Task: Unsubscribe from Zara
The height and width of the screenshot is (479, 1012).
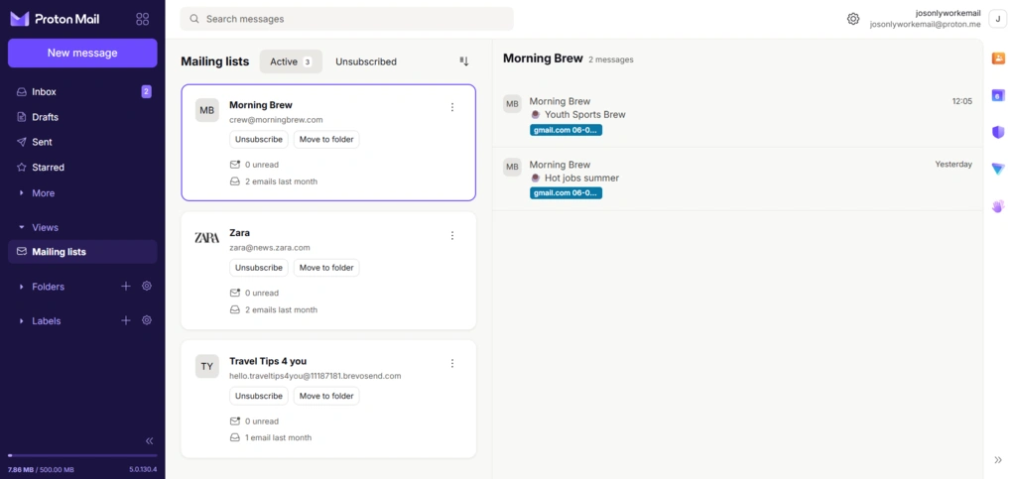Action: [259, 268]
